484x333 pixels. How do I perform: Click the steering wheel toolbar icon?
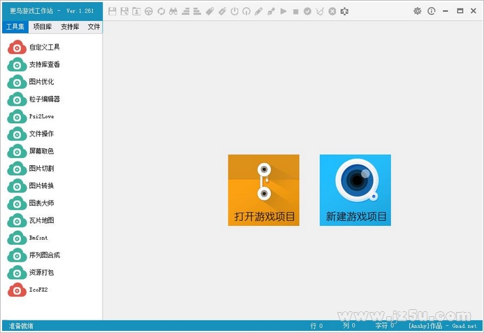pyautogui.click(x=149, y=11)
